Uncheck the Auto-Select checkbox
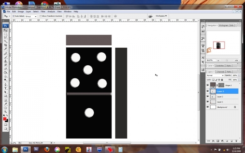 pos(13,16)
